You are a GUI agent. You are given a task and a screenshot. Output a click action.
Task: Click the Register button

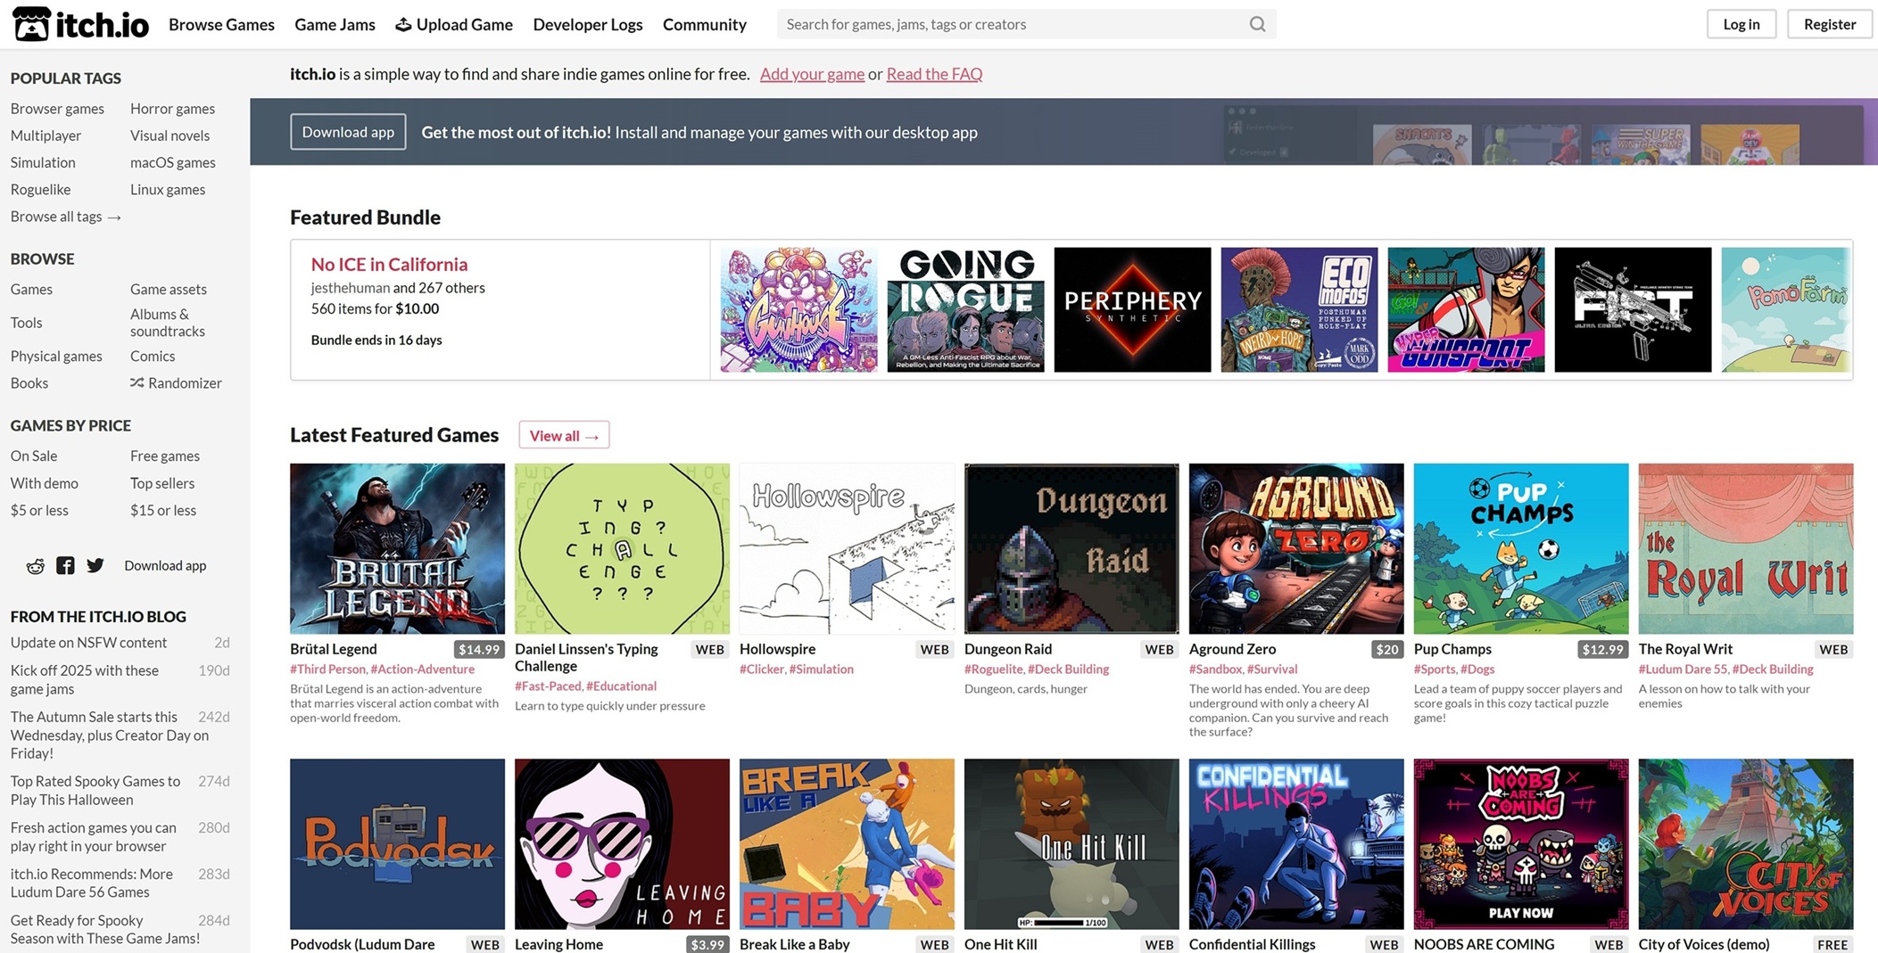coord(1829,24)
